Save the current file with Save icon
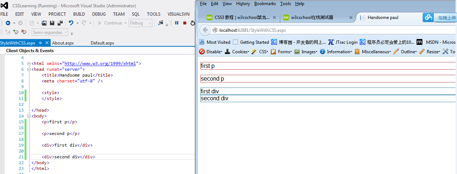Viewport: 457px width, 174px height. coord(52,23)
